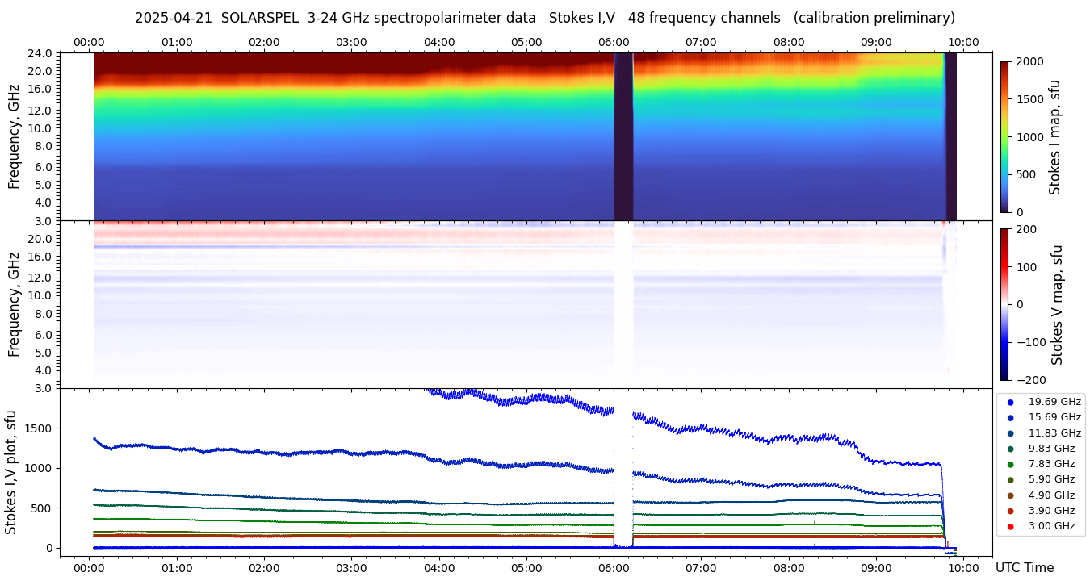Select the 7.83 GHz green legend marker
1090x585 pixels.
click(1010, 464)
